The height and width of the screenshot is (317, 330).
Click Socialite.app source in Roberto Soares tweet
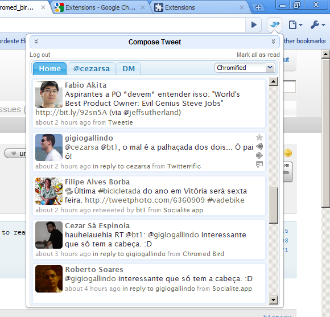click(x=232, y=289)
